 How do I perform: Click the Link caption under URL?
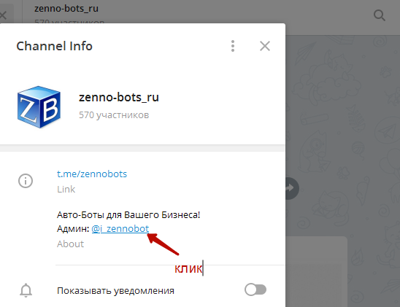point(66,190)
